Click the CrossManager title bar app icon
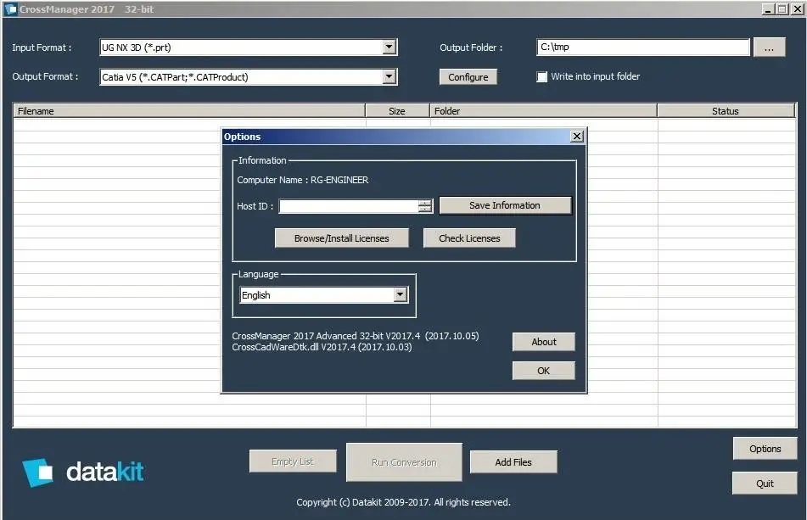The height and width of the screenshot is (520, 807). pos(10,9)
